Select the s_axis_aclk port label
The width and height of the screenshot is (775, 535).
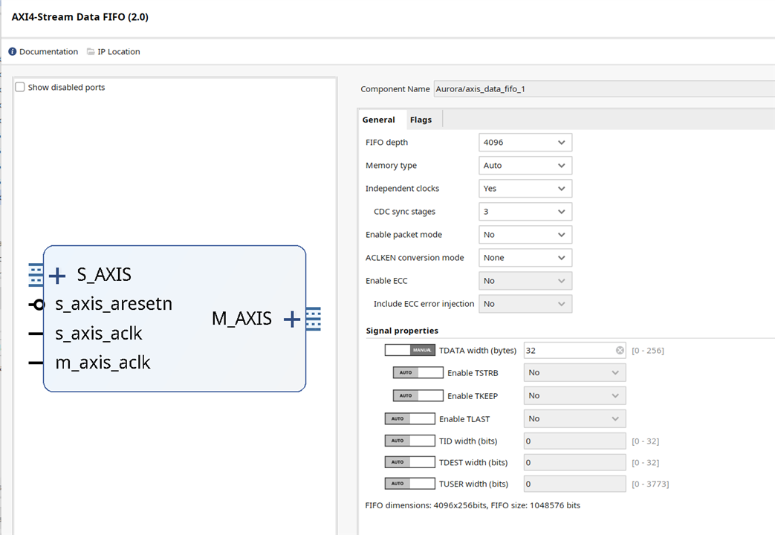click(x=98, y=334)
